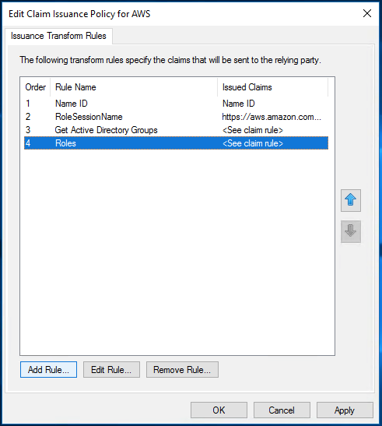Apply the issuance policy changes

(345, 410)
